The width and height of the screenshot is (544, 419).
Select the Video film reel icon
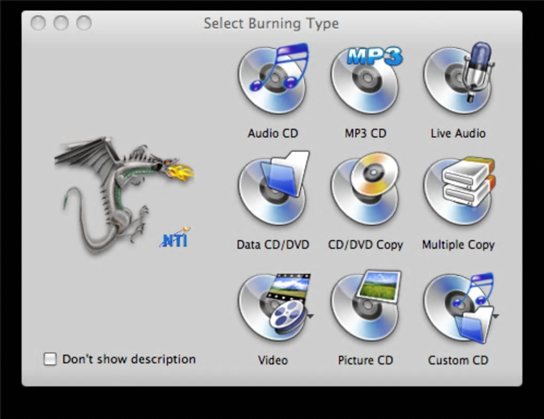tap(274, 307)
